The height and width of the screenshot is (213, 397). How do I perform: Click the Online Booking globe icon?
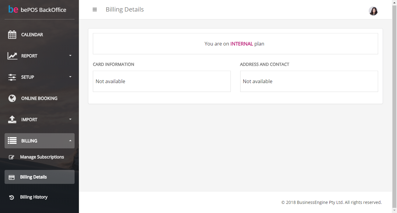12,98
